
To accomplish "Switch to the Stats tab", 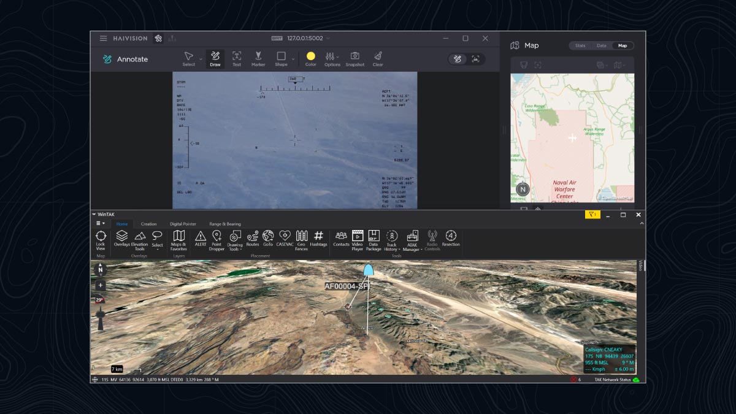I will coord(580,45).
